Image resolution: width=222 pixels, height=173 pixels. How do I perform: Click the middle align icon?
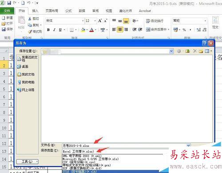click(120, 21)
